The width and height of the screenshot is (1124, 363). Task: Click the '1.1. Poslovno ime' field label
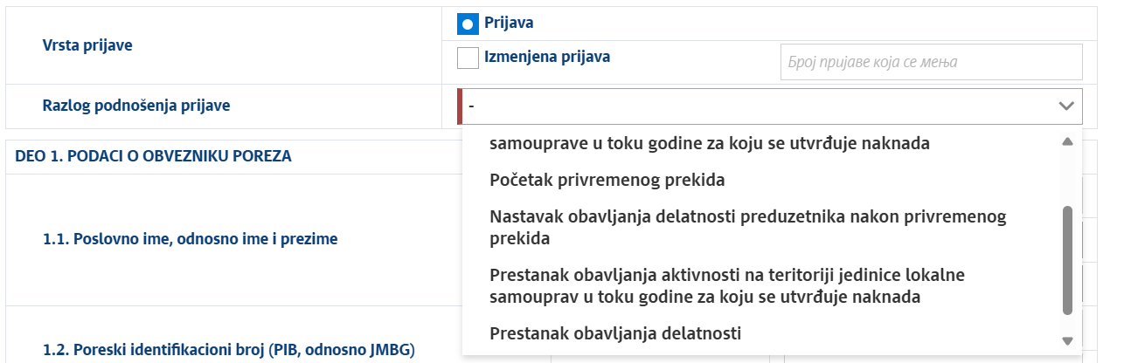(x=190, y=239)
